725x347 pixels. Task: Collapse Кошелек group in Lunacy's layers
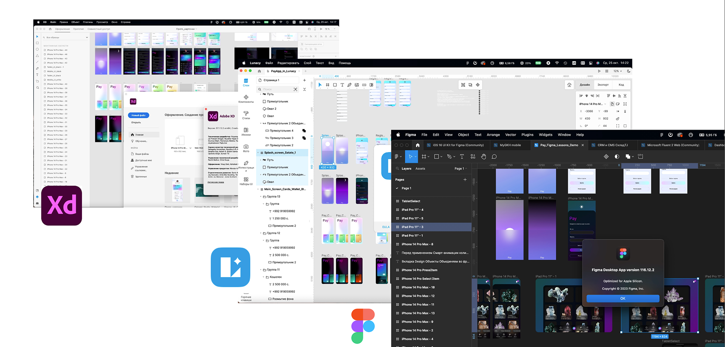(x=264, y=277)
